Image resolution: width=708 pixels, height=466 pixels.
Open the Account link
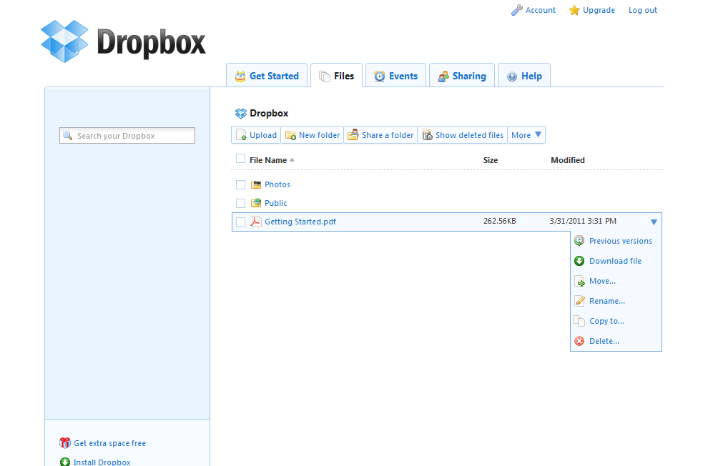point(541,10)
